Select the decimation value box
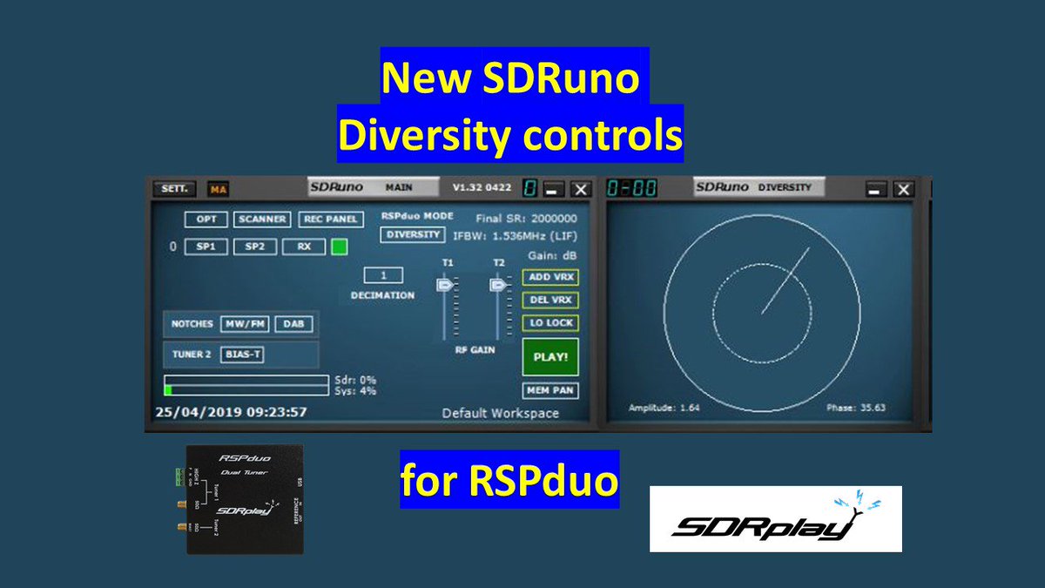The image size is (1045, 588). 383,275
